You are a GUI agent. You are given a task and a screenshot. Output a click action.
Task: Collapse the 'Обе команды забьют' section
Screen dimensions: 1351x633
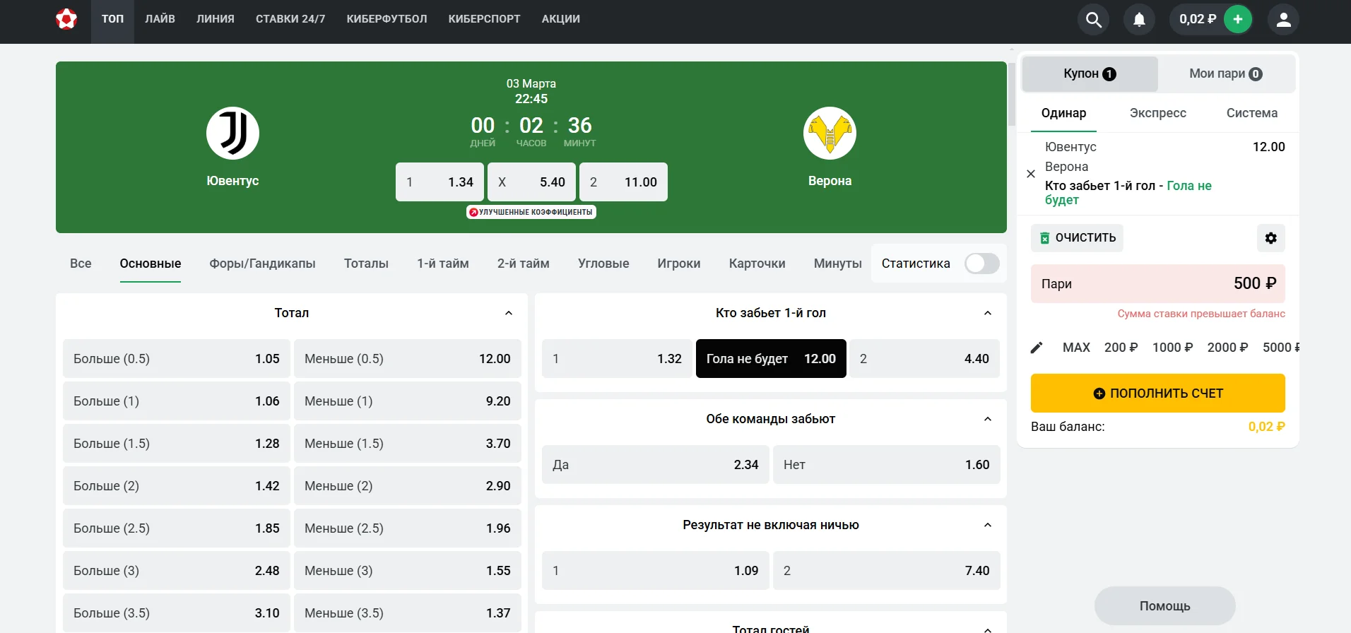point(987,419)
